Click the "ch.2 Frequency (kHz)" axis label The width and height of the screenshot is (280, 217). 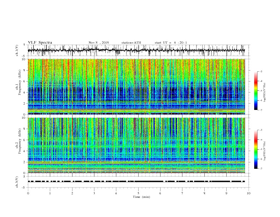(18, 141)
